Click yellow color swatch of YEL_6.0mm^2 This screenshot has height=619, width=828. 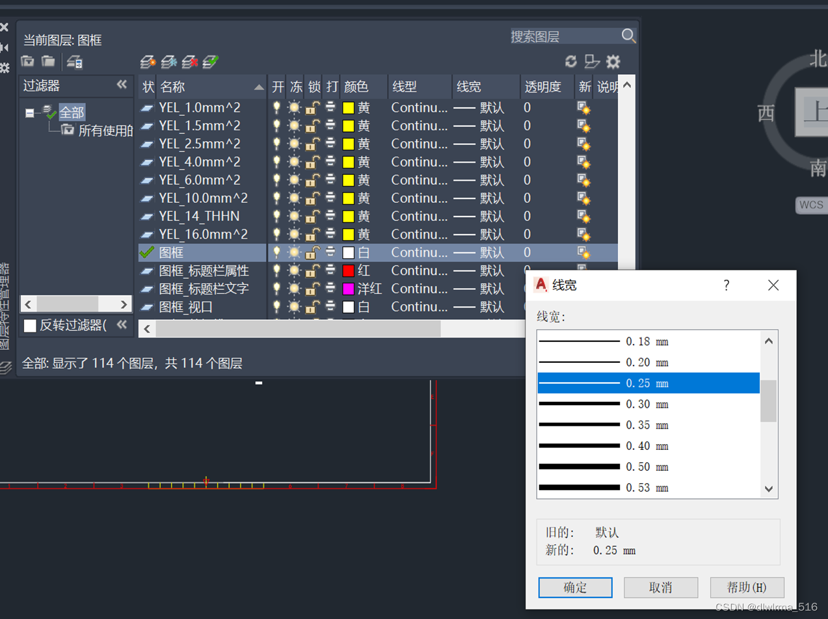pyautogui.click(x=349, y=180)
